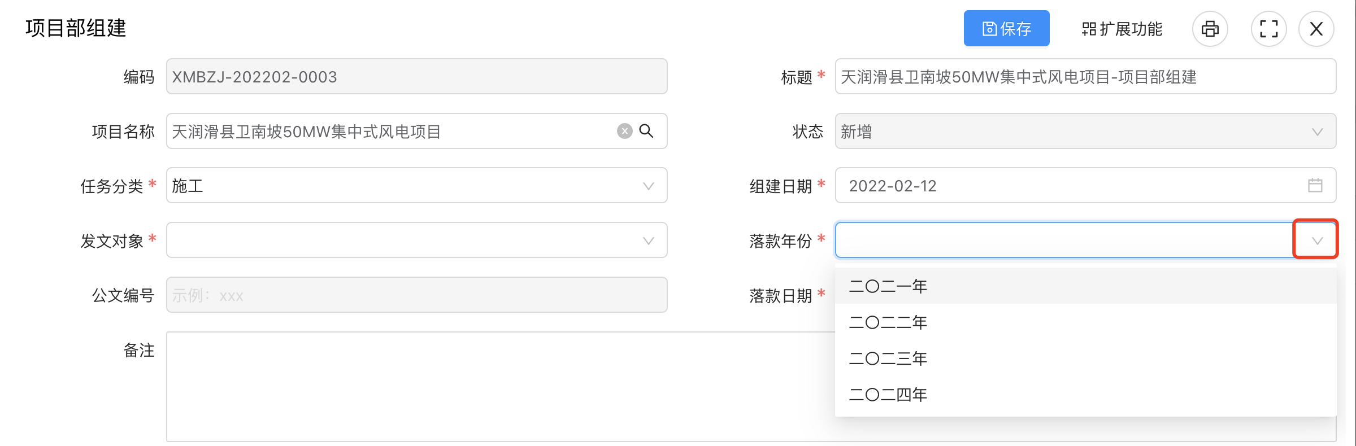Click the 公文编号 input field
1356x446 pixels.
click(x=417, y=295)
